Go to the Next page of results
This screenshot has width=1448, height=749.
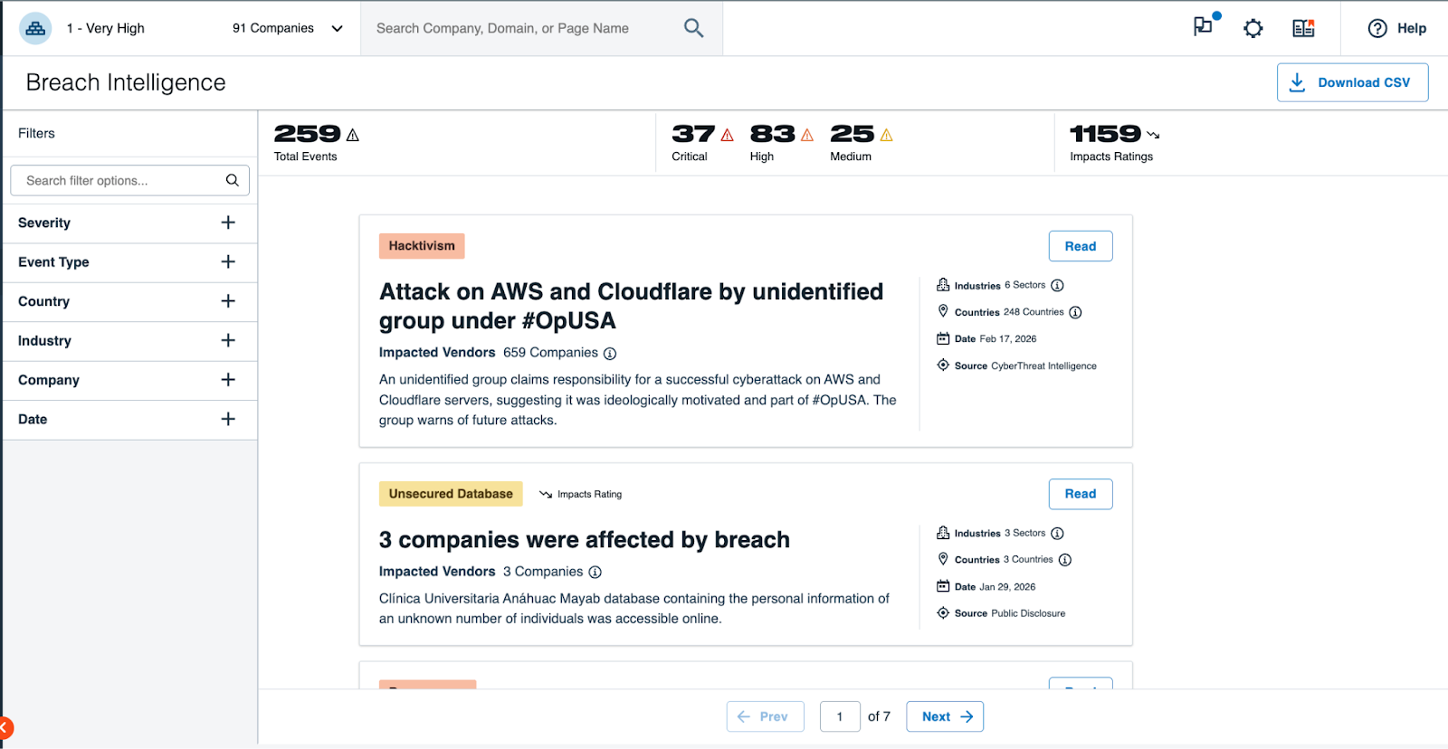click(944, 716)
